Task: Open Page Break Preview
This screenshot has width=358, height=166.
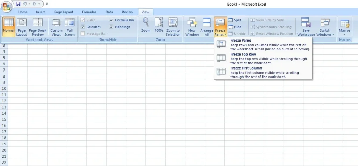Action: [38, 27]
